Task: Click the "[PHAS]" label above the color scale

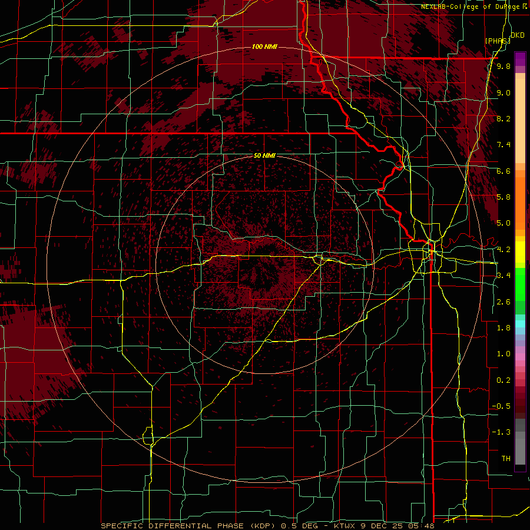Action: coord(497,41)
